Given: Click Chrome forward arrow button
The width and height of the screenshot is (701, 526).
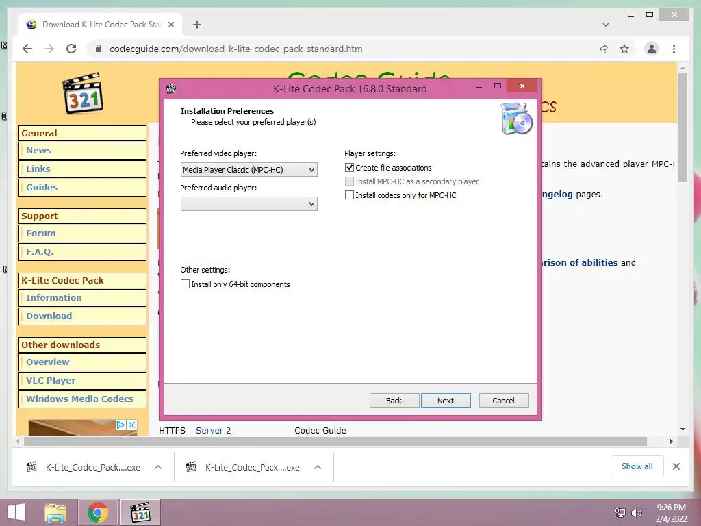Looking at the screenshot, I should [x=49, y=49].
